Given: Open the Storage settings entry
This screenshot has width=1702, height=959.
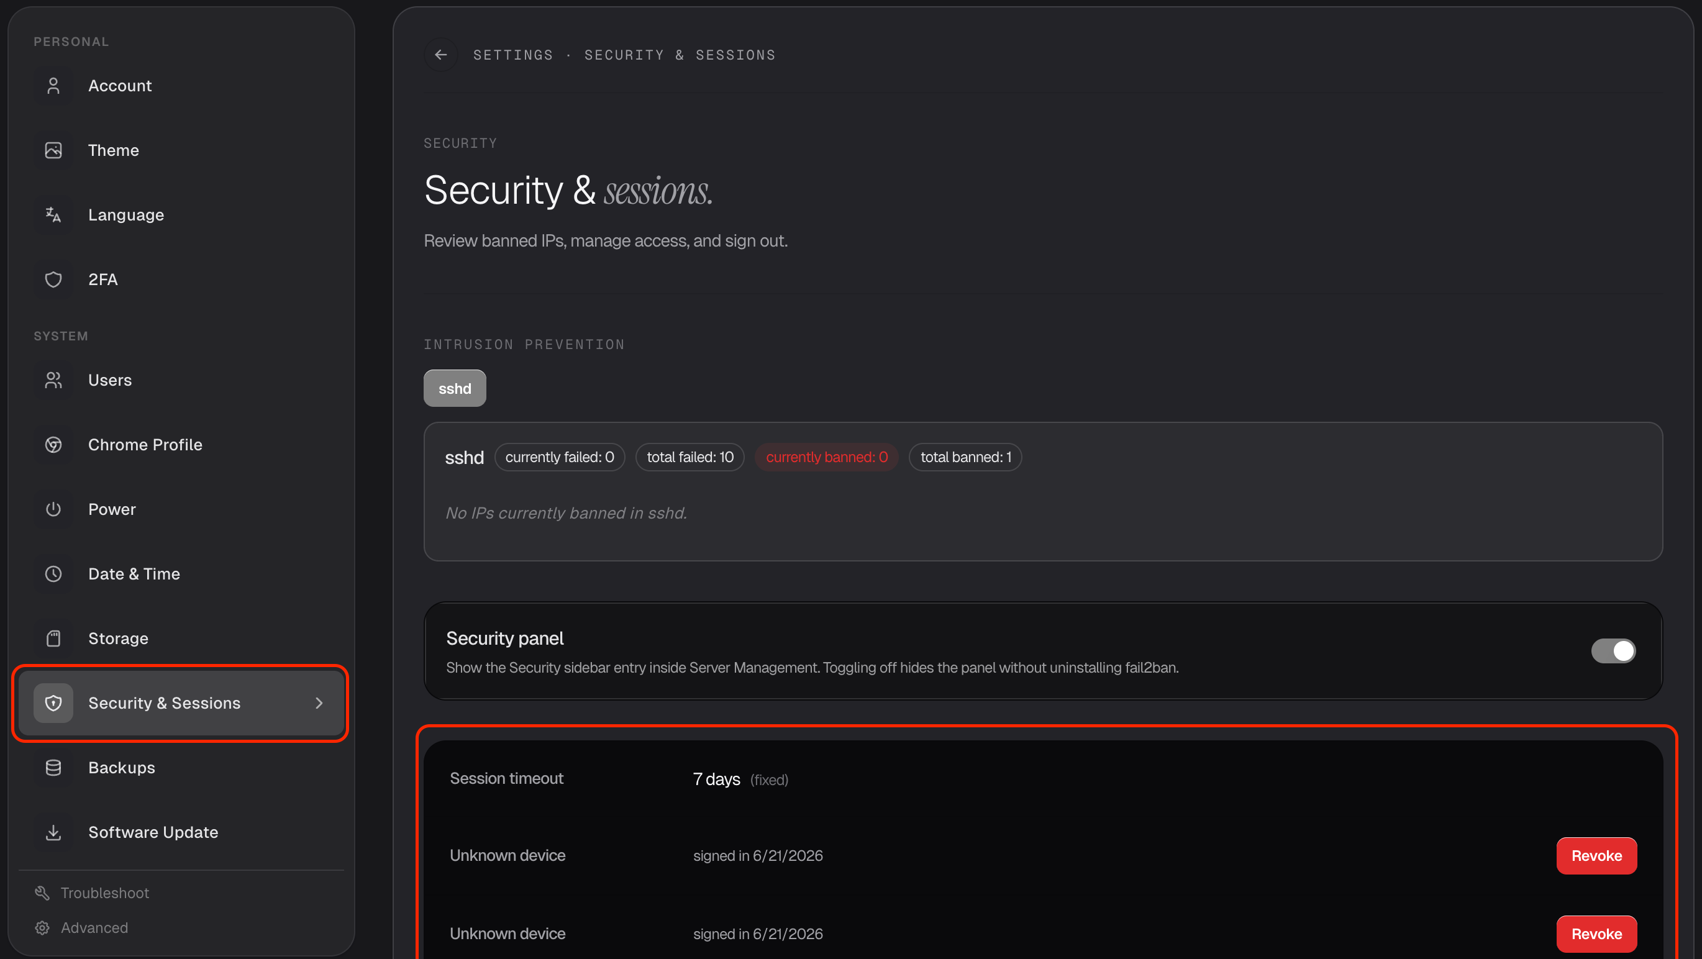Looking at the screenshot, I should (181, 639).
